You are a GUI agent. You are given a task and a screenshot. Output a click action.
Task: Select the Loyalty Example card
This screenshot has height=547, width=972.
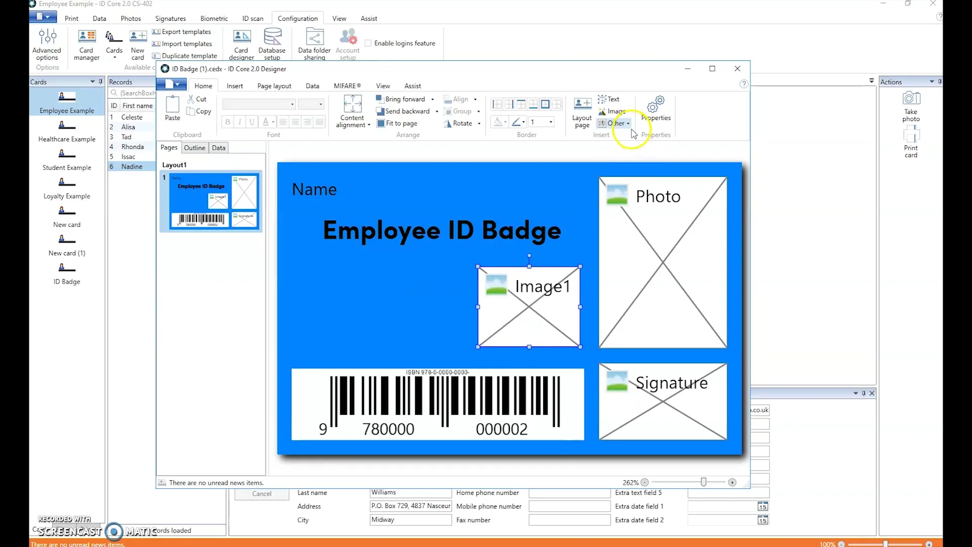[x=67, y=188]
